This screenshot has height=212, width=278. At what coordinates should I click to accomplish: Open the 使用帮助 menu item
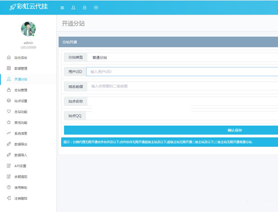click(28, 187)
